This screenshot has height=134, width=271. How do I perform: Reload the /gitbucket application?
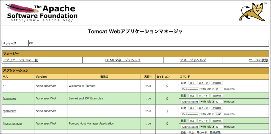[x=204, y=108]
